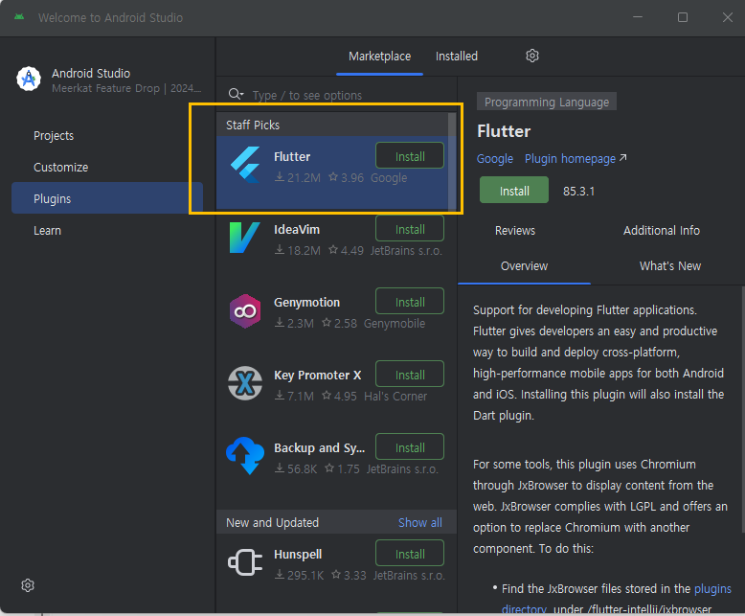Install the IdeaVim plugin

pyautogui.click(x=410, y=229)
